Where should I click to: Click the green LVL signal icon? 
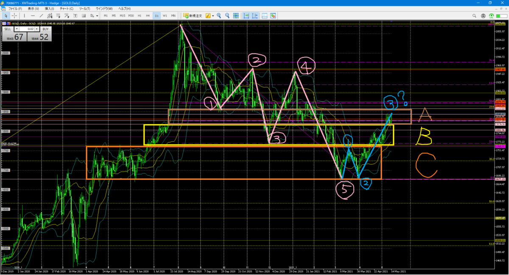(492, 16)
